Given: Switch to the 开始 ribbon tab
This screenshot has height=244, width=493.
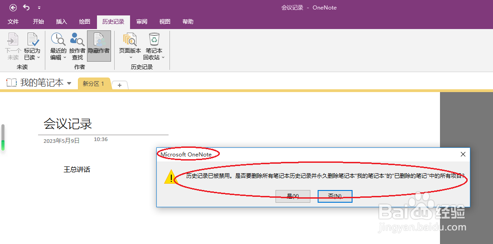Looking at the screenshot, I should 39,22.
